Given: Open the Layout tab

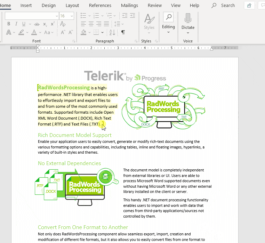Looking at the screenshot, I should pyautogui.click(x=72, y=6).
